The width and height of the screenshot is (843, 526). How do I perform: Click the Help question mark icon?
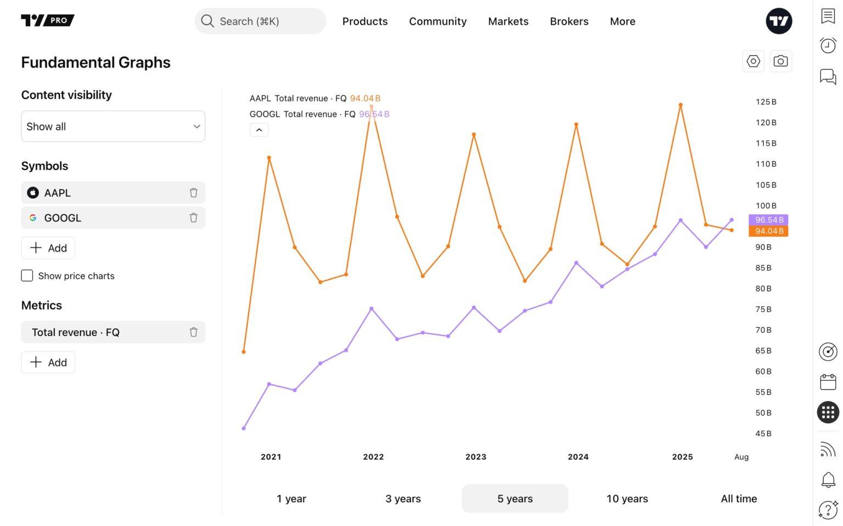click(828, 510)
